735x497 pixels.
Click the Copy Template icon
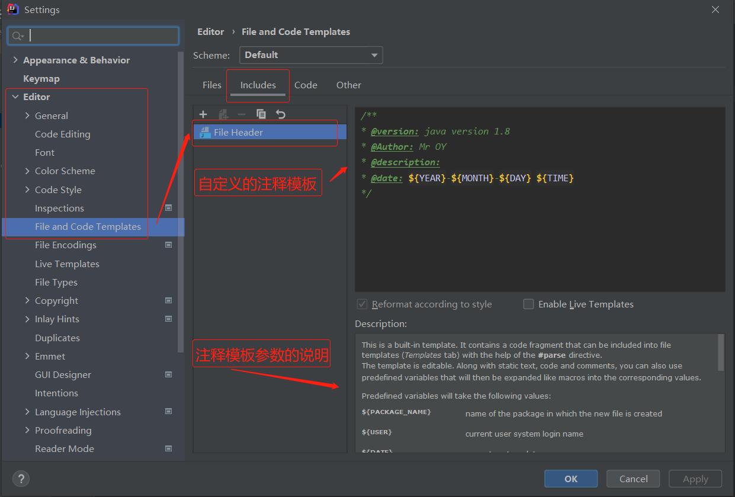261,114
